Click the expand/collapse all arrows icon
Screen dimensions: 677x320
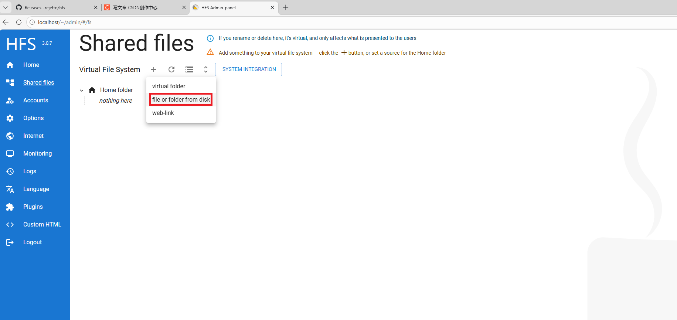coord(206,69)
